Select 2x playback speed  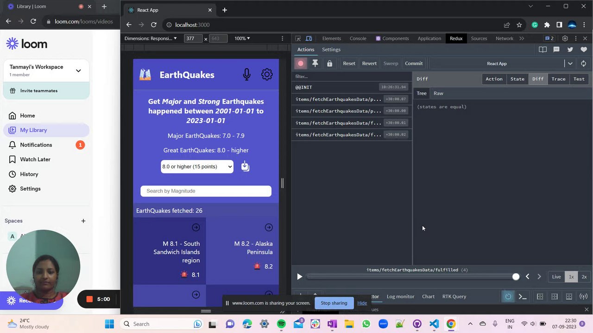click(x=584, y=277)
